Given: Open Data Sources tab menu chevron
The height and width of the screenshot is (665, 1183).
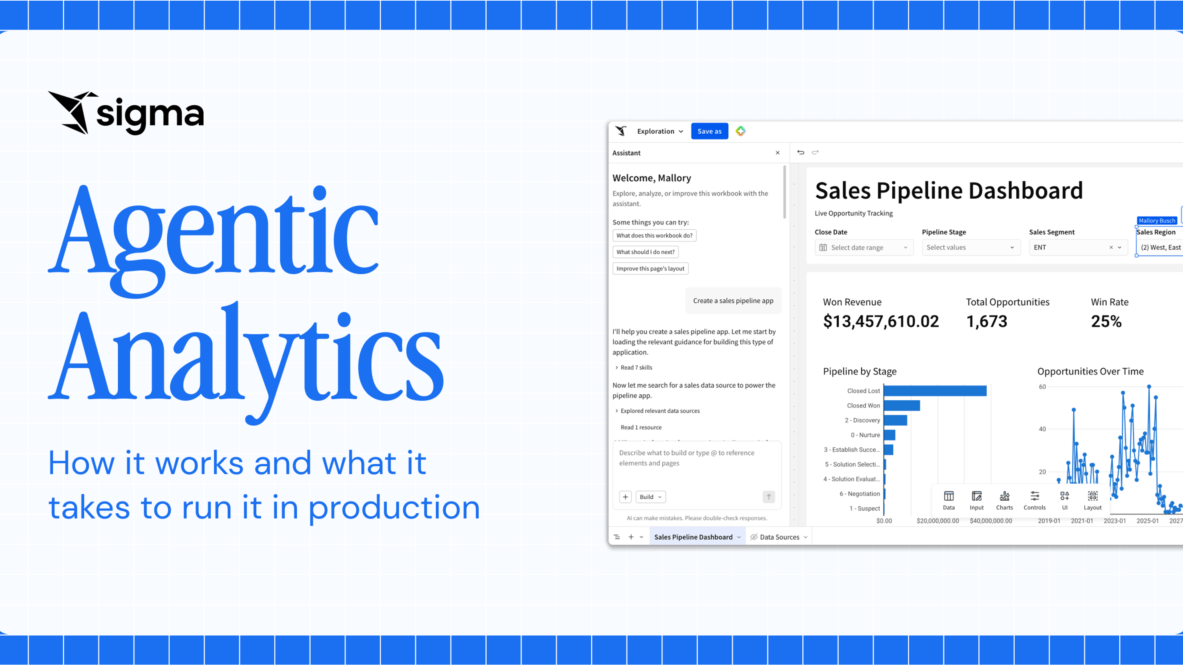Looking at the screenshot, I should [806, 537].
